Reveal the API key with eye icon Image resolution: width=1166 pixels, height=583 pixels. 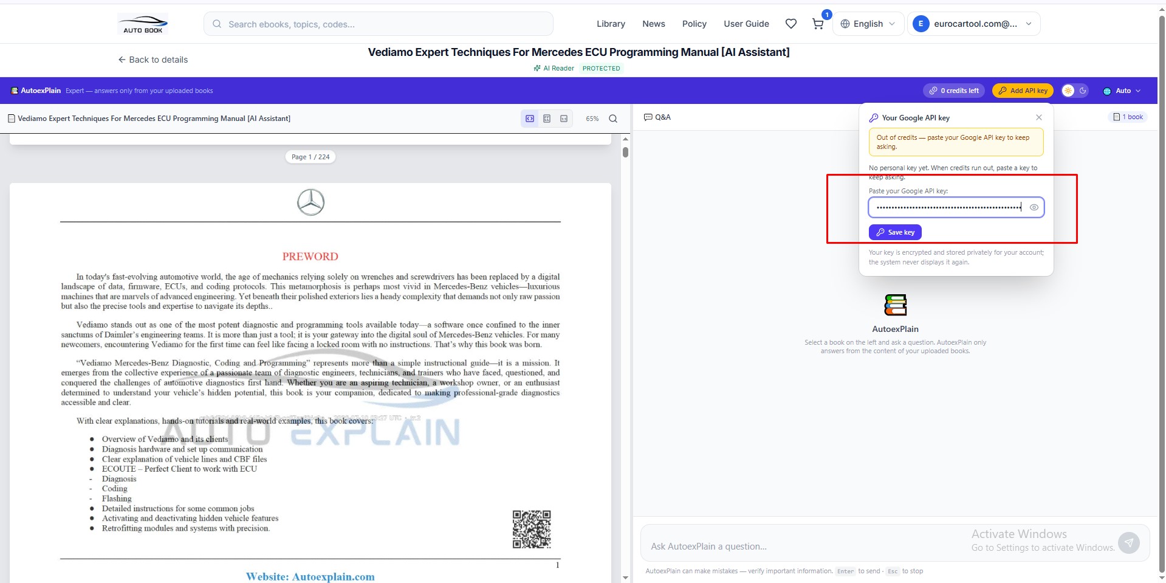point(1034,207)
